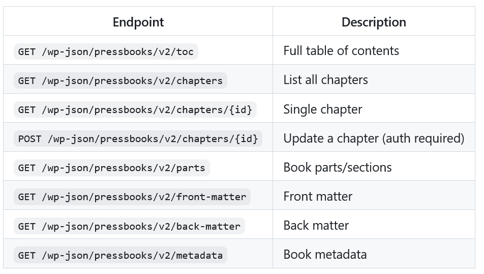Viewport: 484px width, 274px height.
Task: Select the 'Book metadata' description text
Action: pyautogui.click(x=325, y=255)
